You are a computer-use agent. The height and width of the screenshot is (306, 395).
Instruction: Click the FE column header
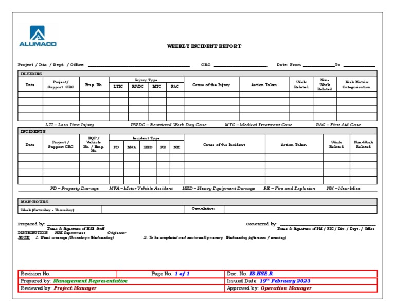coord(163,147)
